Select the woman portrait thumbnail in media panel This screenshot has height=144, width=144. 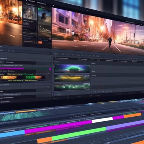tap(30, 12)
